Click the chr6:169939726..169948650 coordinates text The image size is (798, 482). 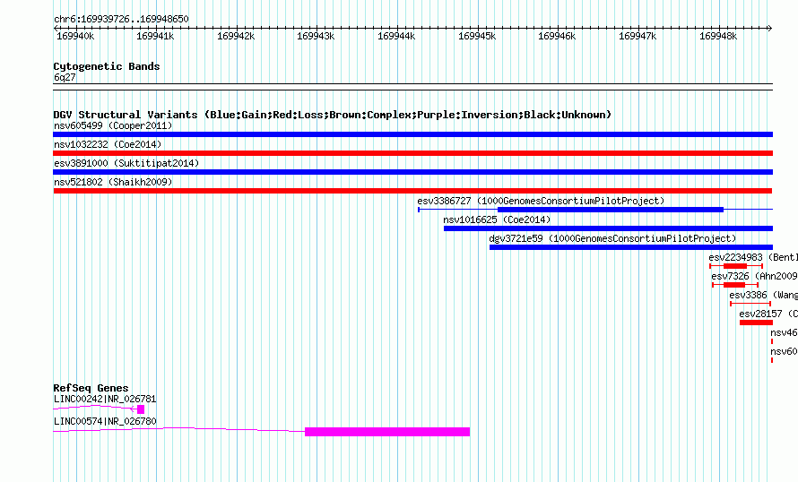click(x=121, y=19)
